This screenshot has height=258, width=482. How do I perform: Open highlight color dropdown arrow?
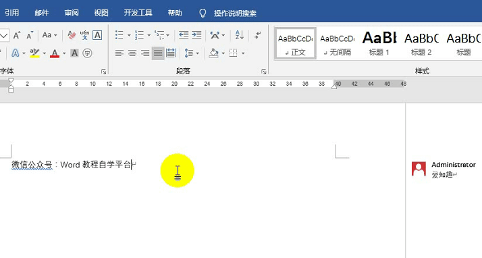click(45, 53)
